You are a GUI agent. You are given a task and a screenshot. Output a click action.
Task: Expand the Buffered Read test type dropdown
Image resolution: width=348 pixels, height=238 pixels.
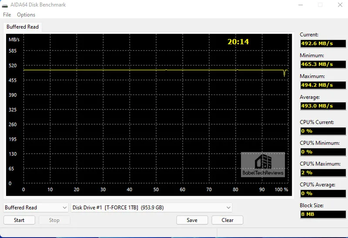click(36, 208)
